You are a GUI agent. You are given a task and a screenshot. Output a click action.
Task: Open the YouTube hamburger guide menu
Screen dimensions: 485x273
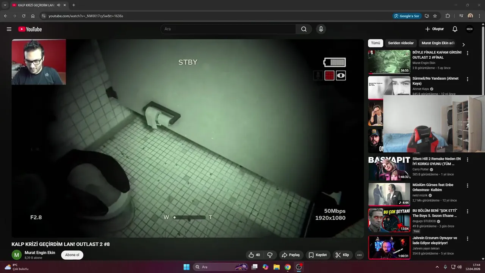(x=9, y=29)
